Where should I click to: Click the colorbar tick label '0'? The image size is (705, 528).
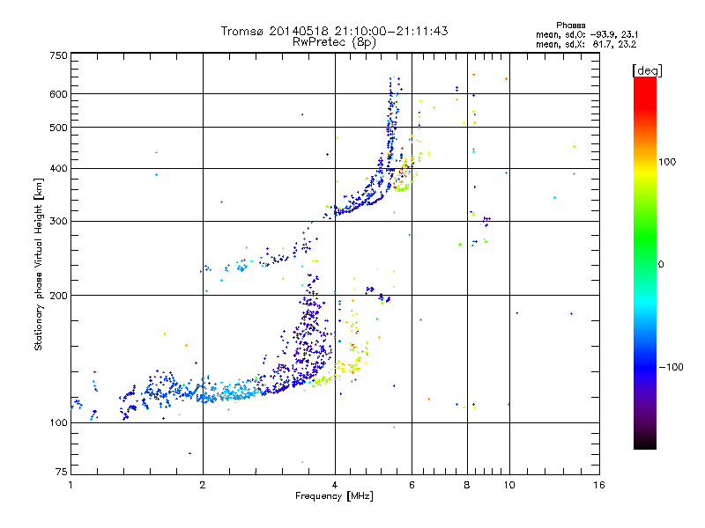click(661, 265)
